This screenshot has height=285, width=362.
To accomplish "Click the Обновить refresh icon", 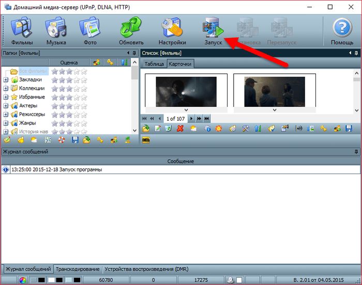I will click(131, 31).
